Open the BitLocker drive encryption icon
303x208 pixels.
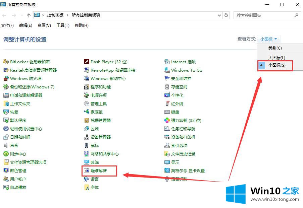coord(6,62)
